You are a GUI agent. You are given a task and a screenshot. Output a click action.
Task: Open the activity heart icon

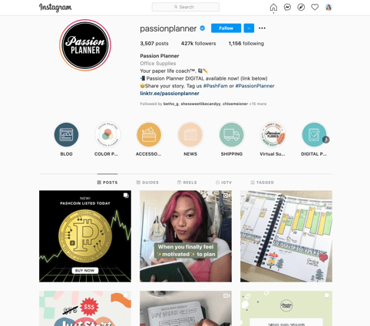click(315, 7)
